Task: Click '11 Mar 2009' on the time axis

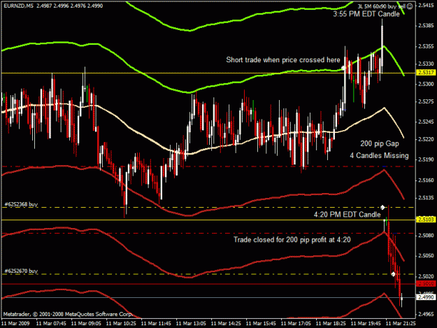Action: 15,324
